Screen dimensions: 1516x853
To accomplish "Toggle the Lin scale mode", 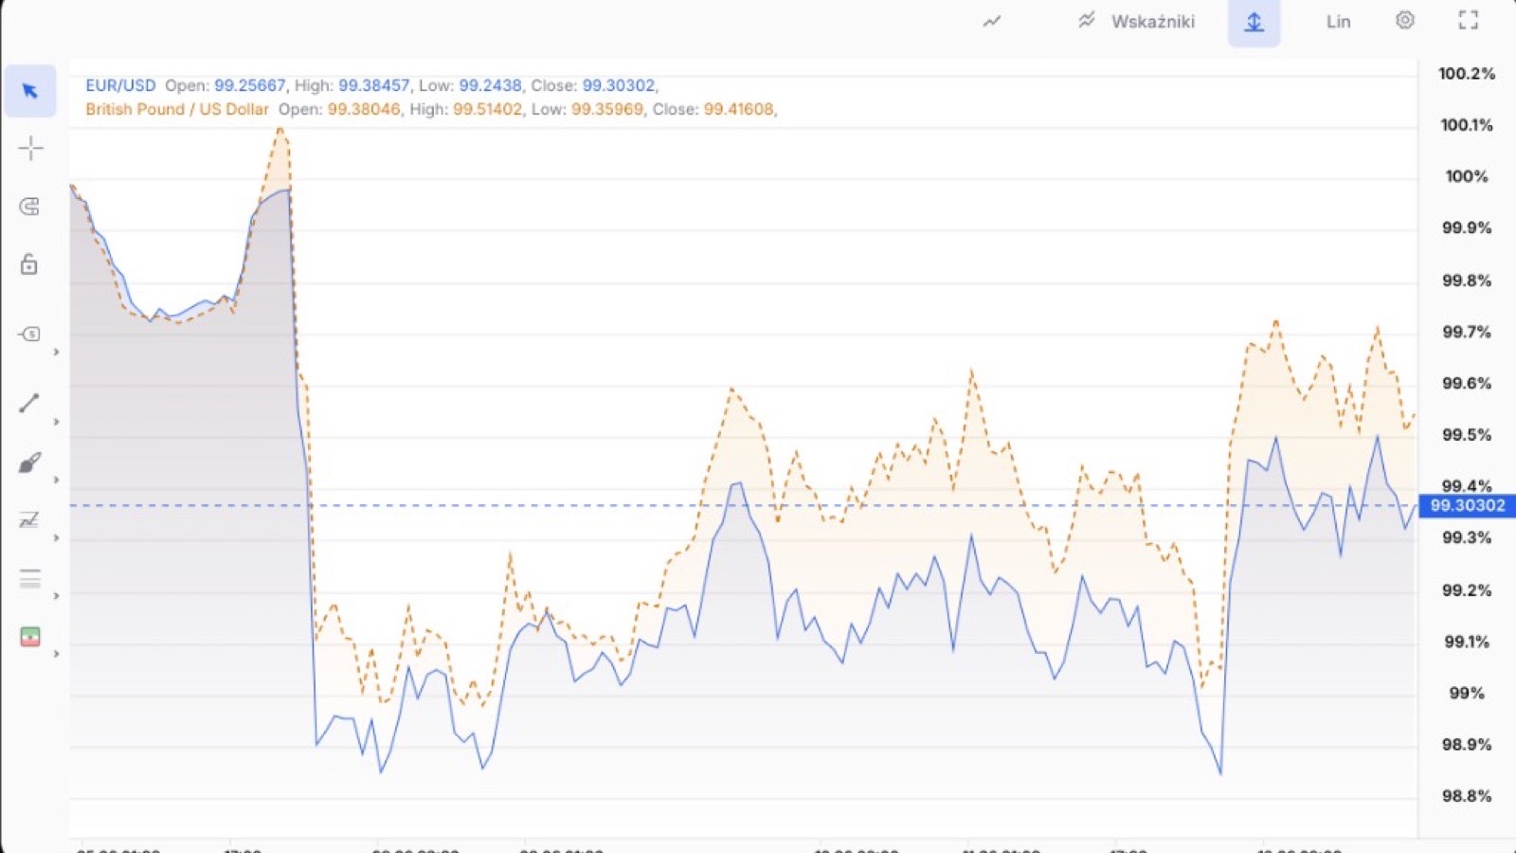I will [1338, 22].
